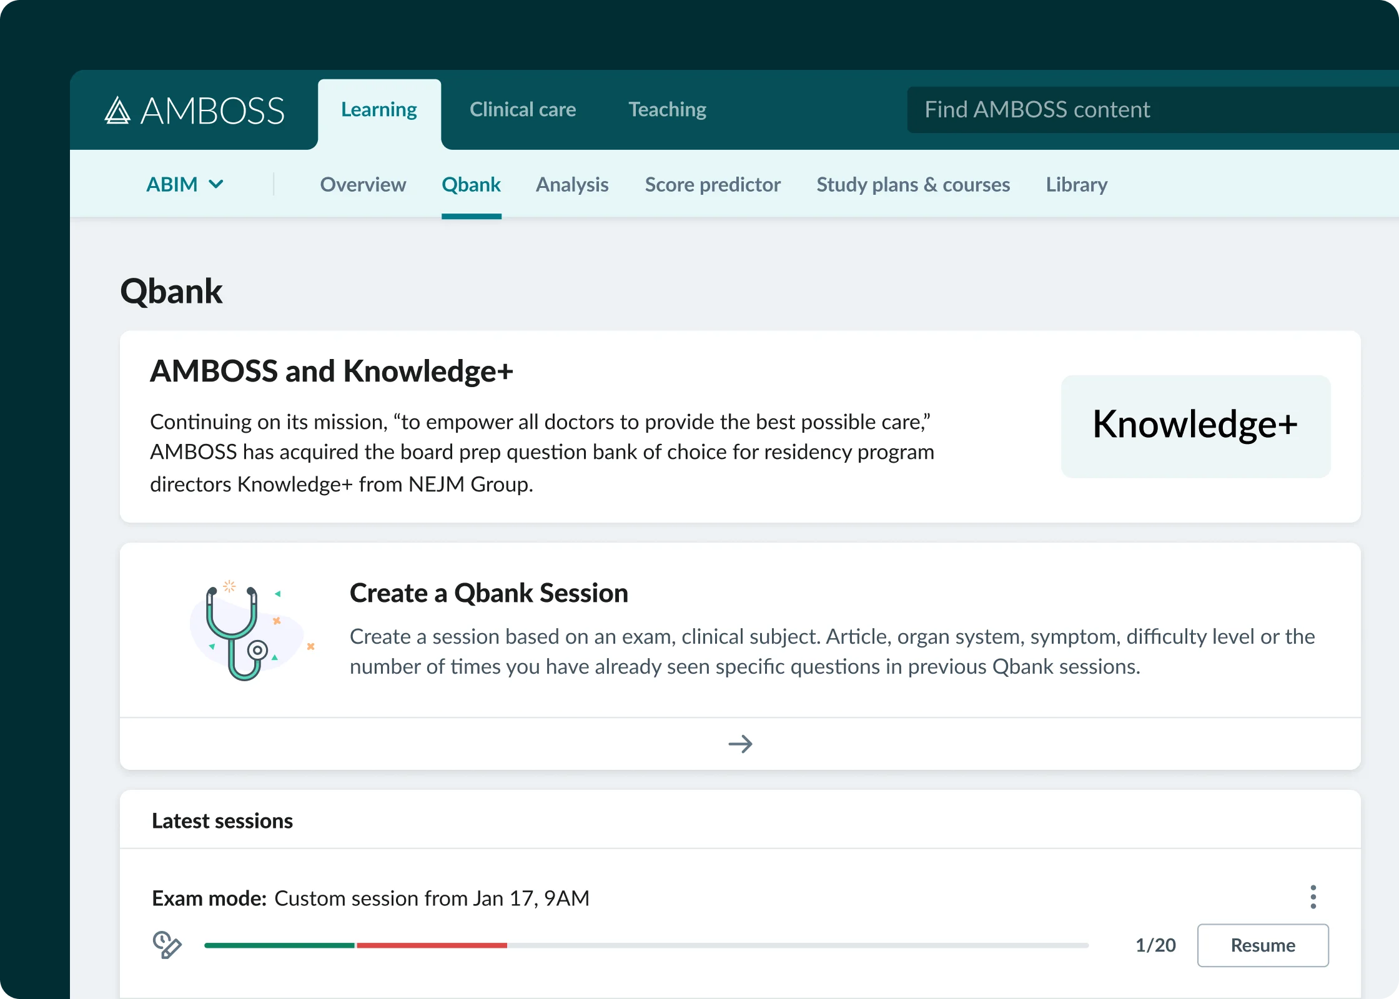Image resolution: width=1399 pixels, height=999 pixels.
Task: Open the Analysis section
Action: pos(572,184)
